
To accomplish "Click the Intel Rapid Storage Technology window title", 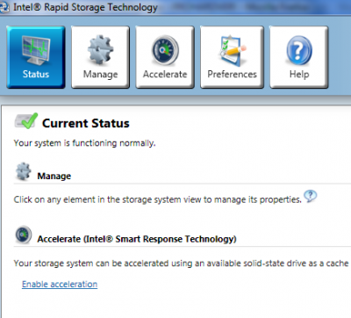I will [x=85, y=7].
